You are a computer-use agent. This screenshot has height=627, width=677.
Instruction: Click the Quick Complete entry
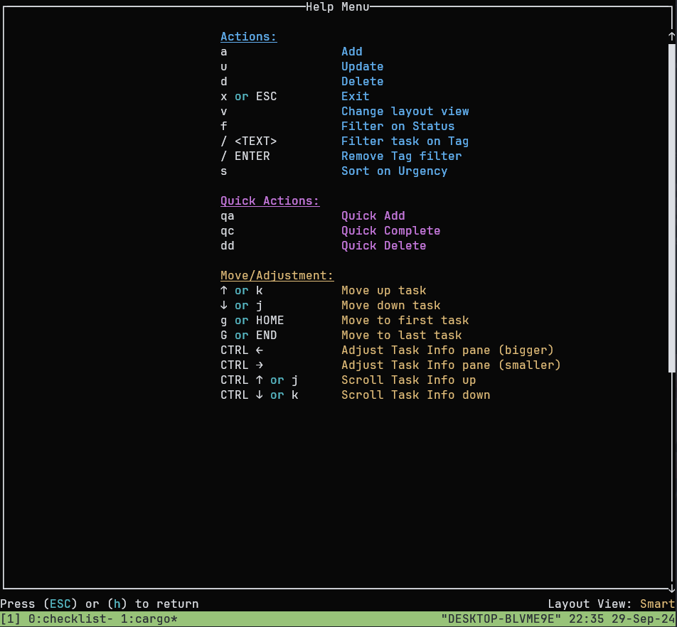tap(390, 230)
